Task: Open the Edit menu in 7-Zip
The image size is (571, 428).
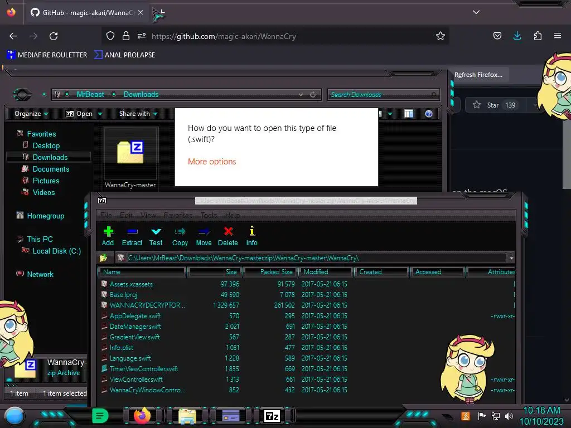Action: [x=127, y=215]
